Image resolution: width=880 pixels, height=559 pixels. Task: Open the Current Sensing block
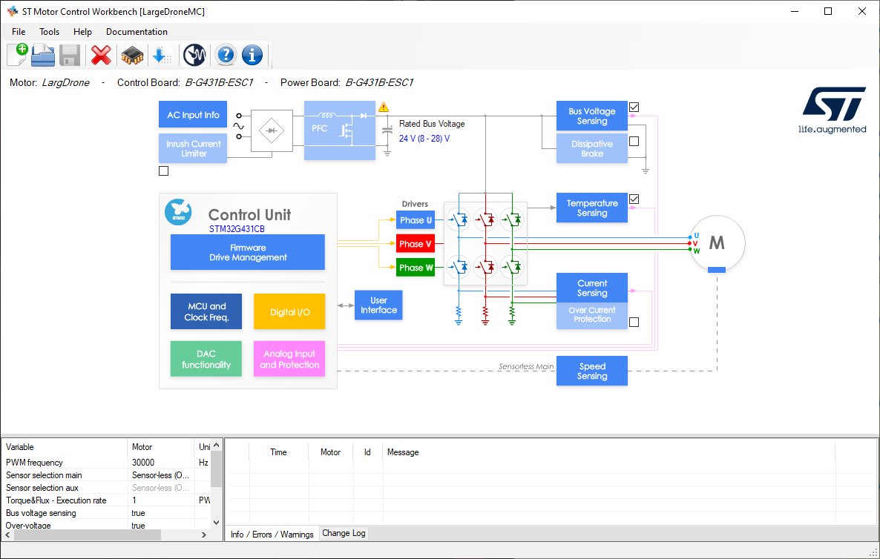tap(592, 288)
